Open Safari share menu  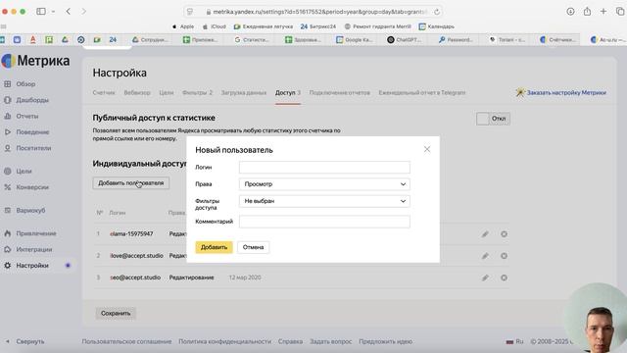click(x=587, y=12)
